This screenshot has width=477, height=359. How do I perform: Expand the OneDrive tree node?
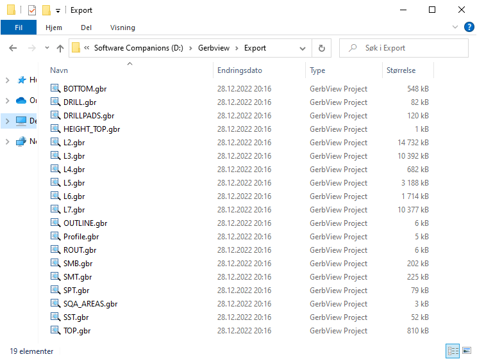pyautogui.click(x=8, y=100)
